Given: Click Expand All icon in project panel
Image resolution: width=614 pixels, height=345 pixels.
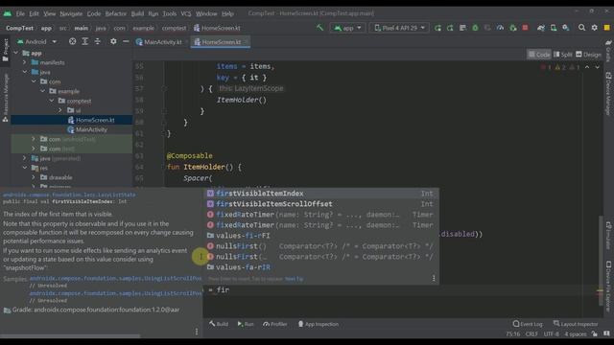Looking at the screenshot, I should [85, 41].
